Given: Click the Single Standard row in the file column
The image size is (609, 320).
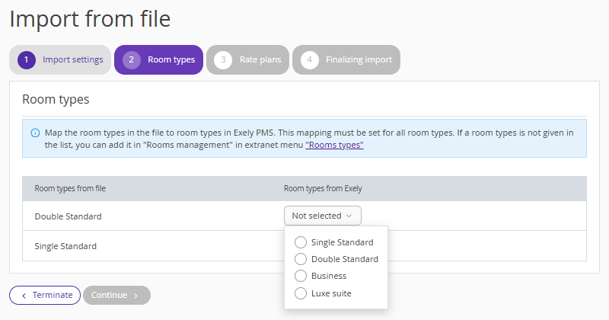Looking at the screenshot, I should click(x=65, y=246).
